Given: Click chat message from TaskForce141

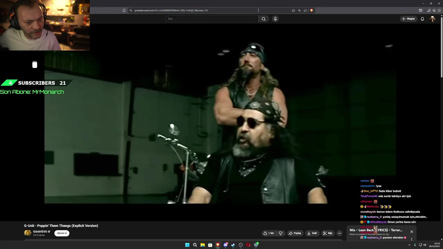Looking at the screenshot, I should click(386, 196).
